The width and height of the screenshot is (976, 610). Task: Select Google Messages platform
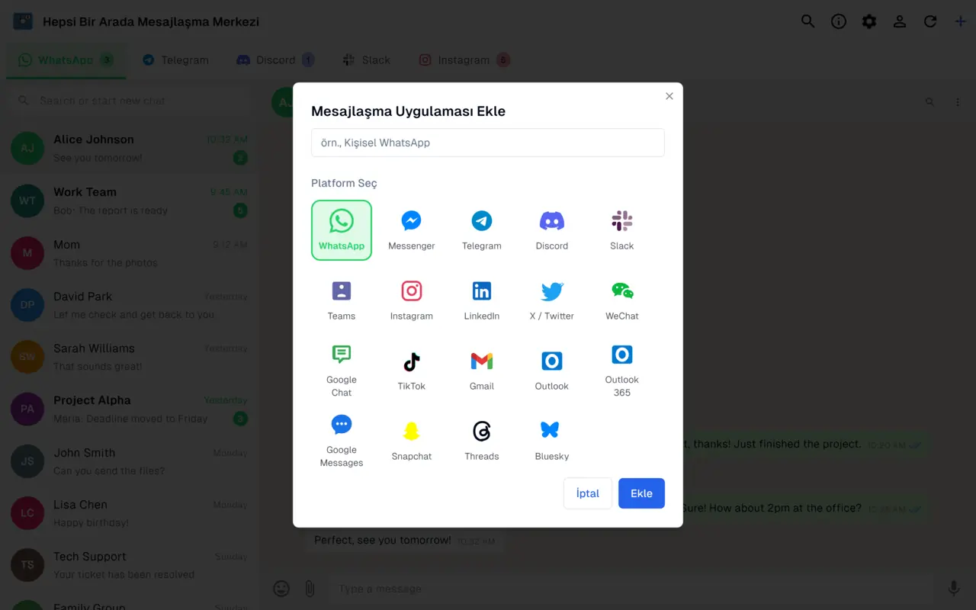coord(342,441)
